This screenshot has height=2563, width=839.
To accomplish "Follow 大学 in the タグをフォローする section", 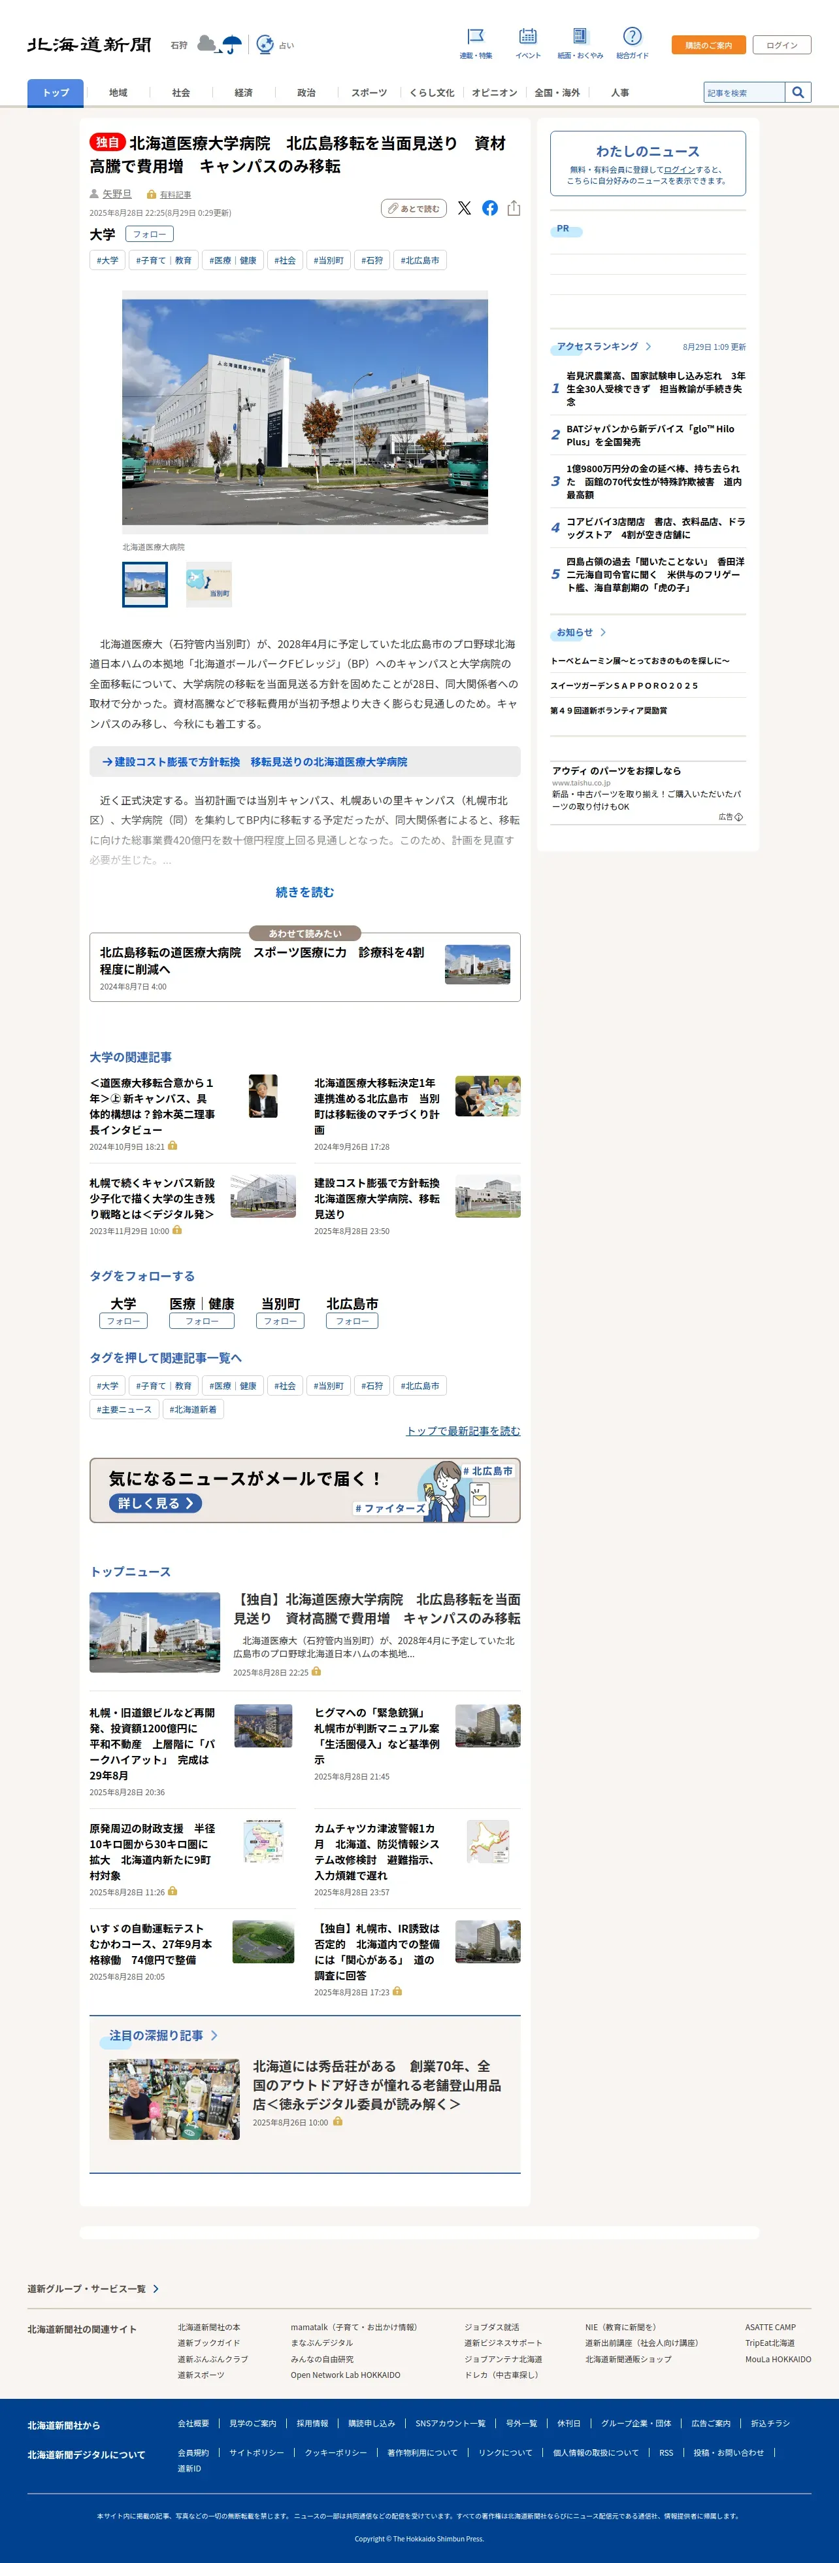I will (x=123, y=1321).
